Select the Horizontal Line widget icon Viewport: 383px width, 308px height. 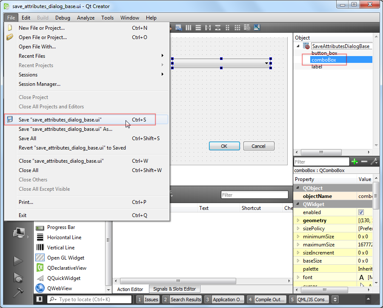(40, 237)
